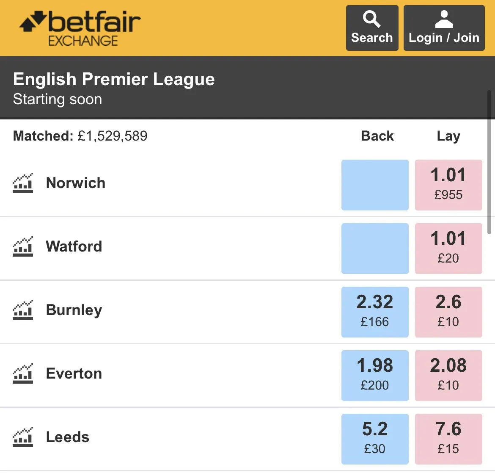495x473 pixels.
Task: Open Norwich price graph icon
Action: click(23, 183)
